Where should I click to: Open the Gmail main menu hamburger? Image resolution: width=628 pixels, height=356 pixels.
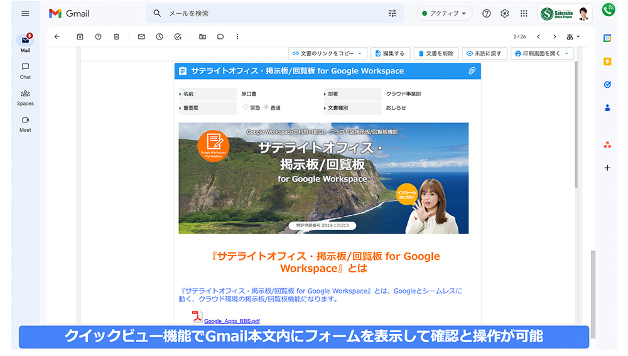point(25,14)
